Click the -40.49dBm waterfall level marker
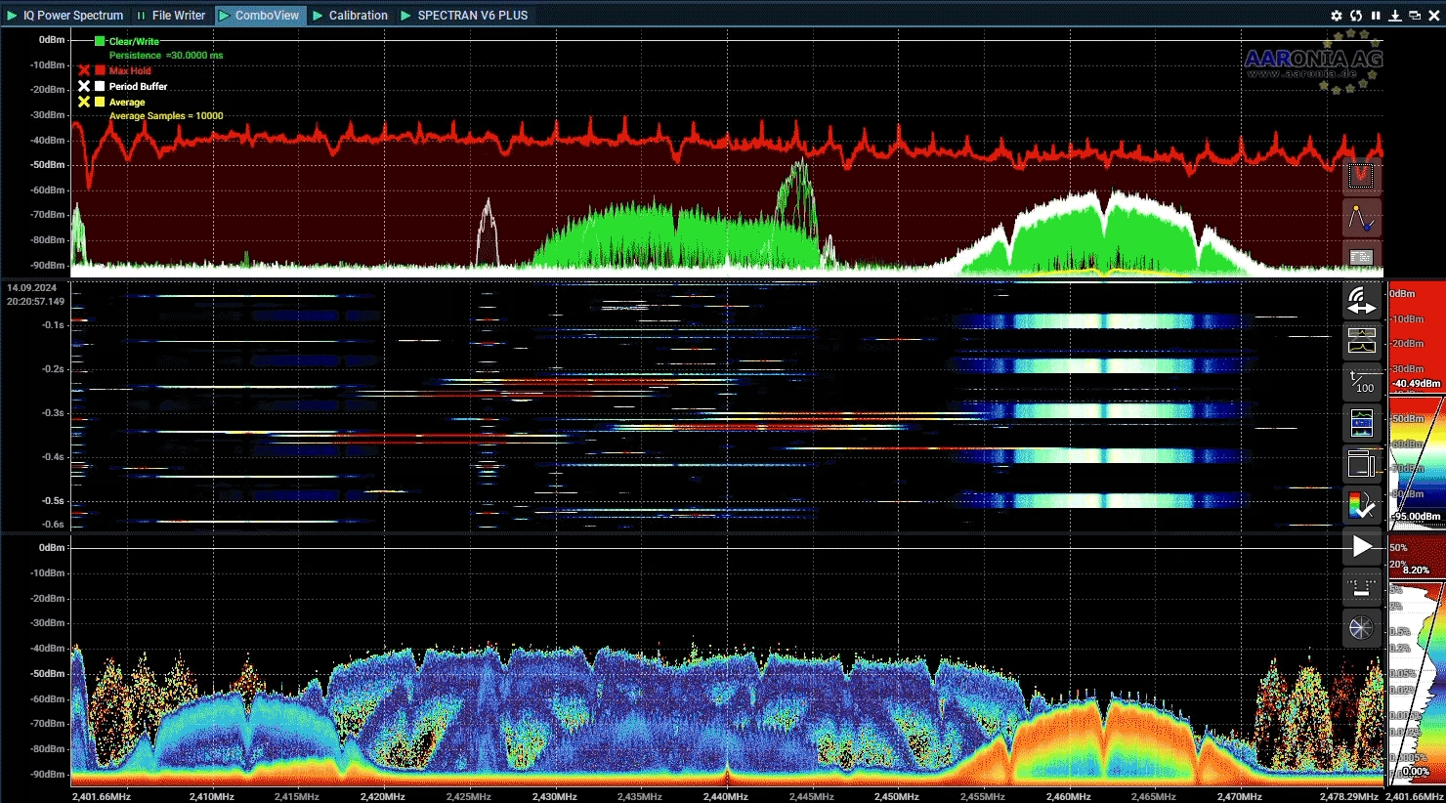 pyautogui.click(x=1416, y=383)
